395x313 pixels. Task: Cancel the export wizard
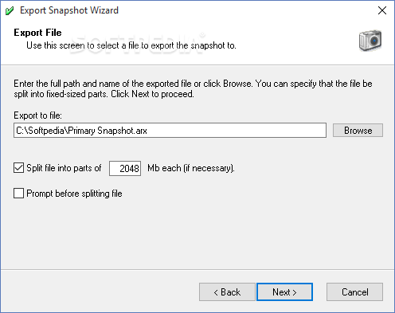(x=354, y=292)
